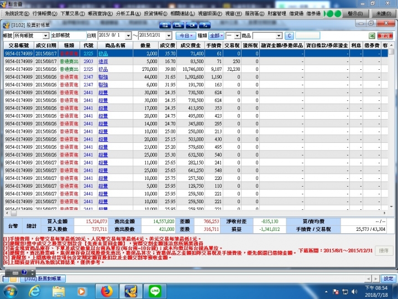
Task: Open the 全部 type dropdown
Action: coord(216,35)
